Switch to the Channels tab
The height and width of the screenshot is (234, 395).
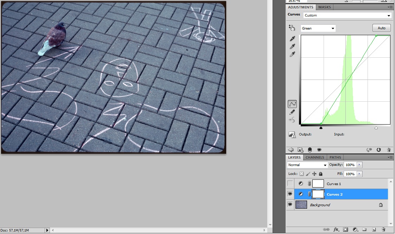pyautogui.click(x=315, y=157)
